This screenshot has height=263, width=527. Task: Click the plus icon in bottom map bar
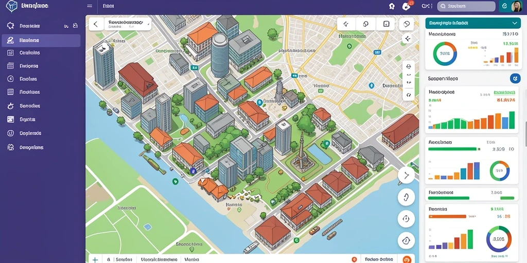[95, 259]
